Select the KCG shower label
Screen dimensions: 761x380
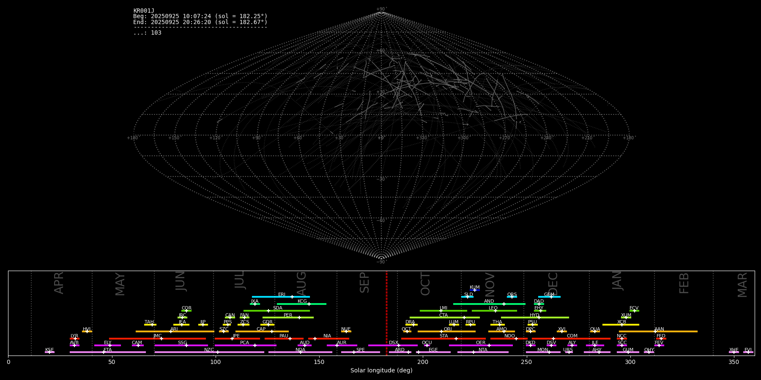point(302,301)
